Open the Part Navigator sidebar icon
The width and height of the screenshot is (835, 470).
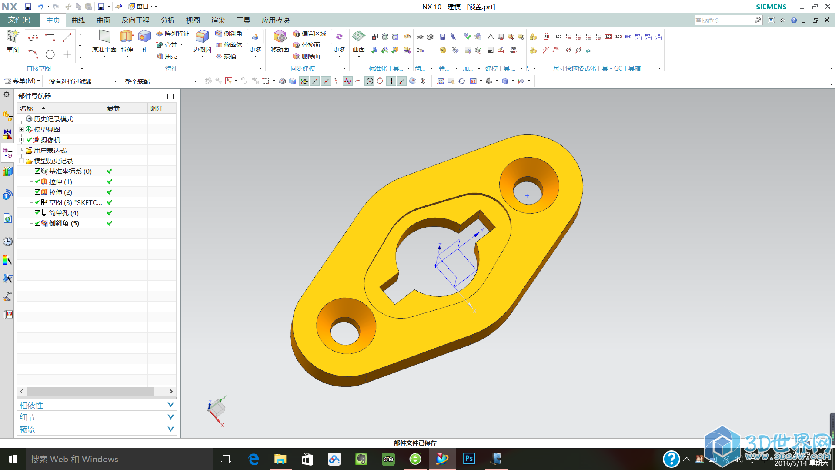pyautogui.click(x=7, y=153)
